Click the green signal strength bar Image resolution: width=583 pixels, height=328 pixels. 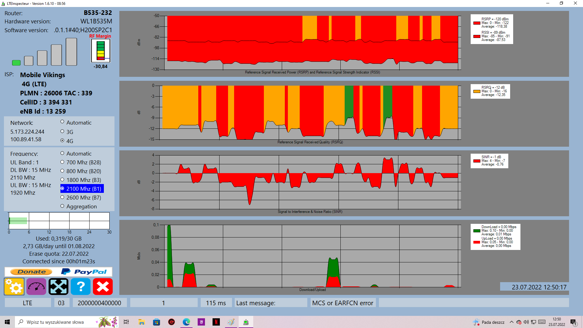(16, 63)
